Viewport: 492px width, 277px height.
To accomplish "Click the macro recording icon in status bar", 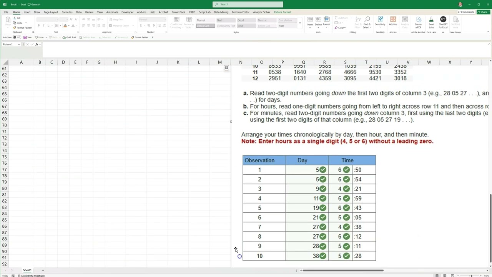I will coord(13,275).
